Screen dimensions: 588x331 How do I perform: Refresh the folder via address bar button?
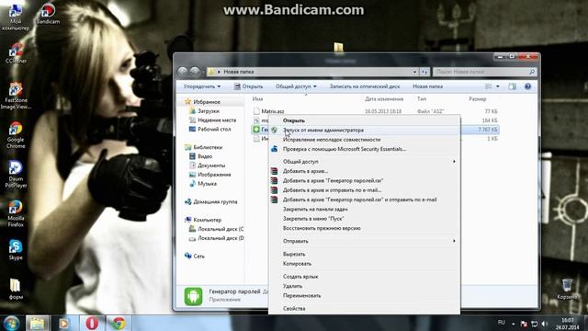424,72
